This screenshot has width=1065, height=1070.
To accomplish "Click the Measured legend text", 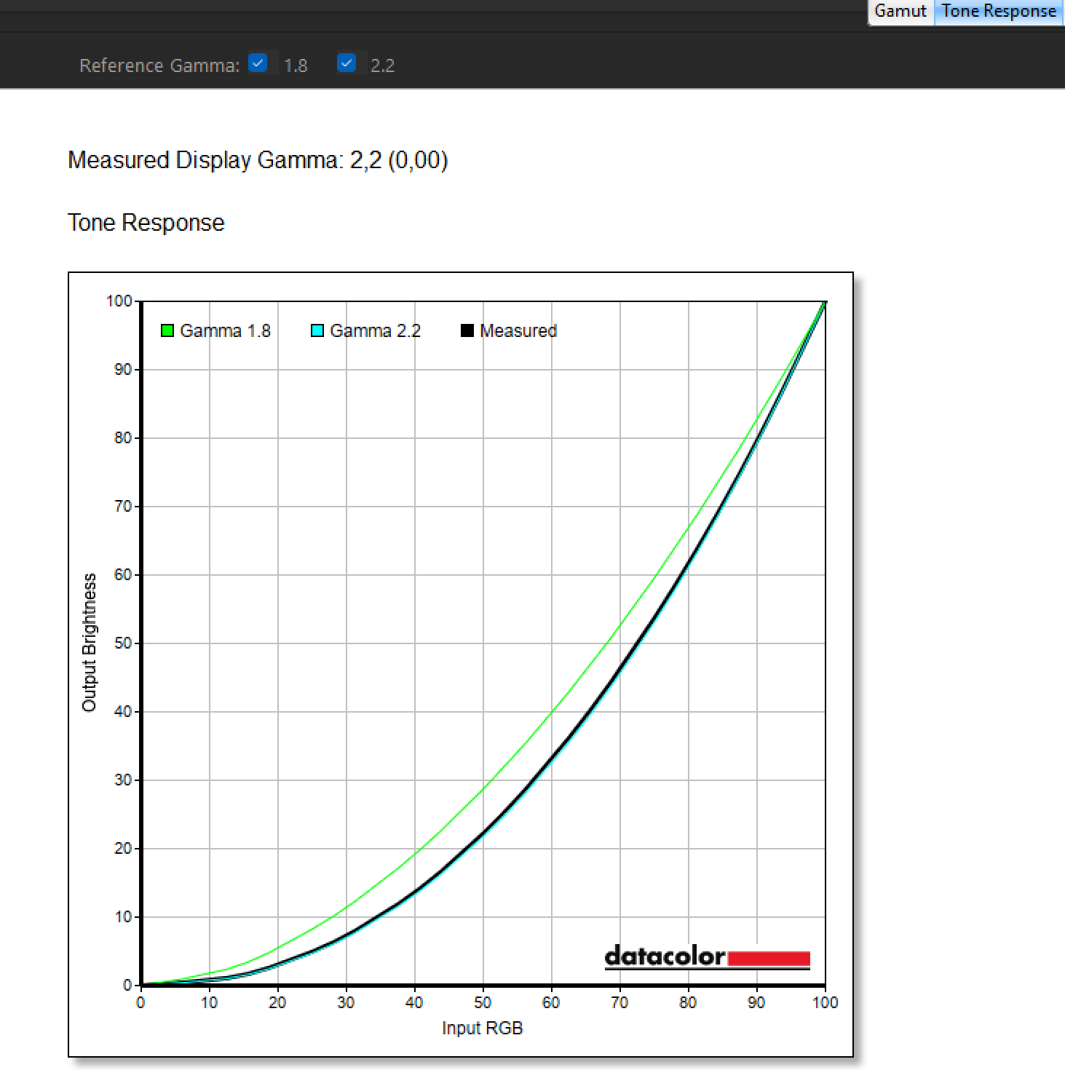I will pyautogui.click(x=518, y=331).
